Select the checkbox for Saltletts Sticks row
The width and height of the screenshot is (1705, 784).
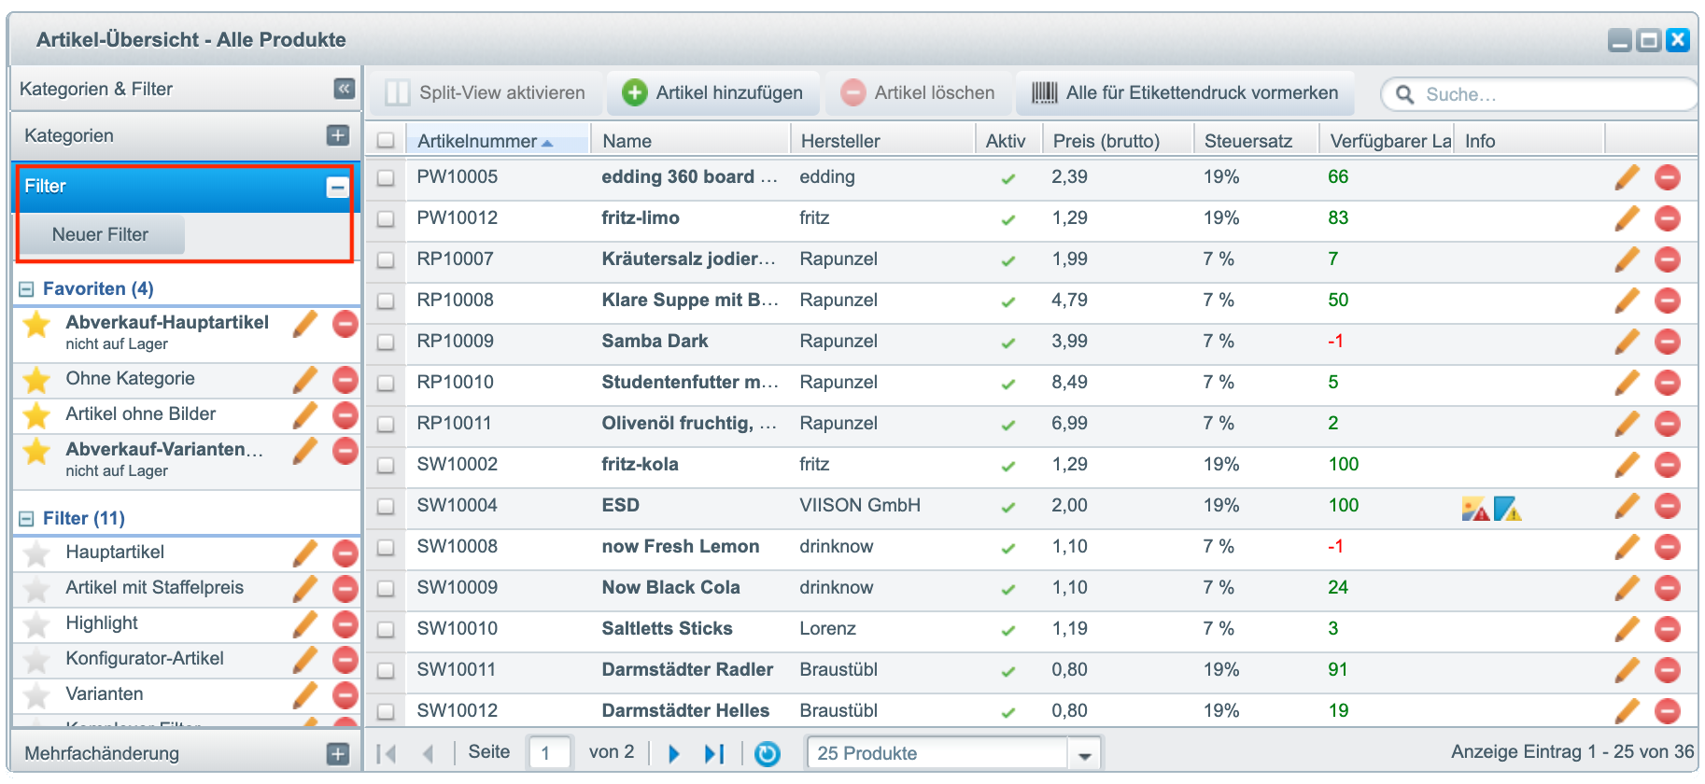pos(386,629)
